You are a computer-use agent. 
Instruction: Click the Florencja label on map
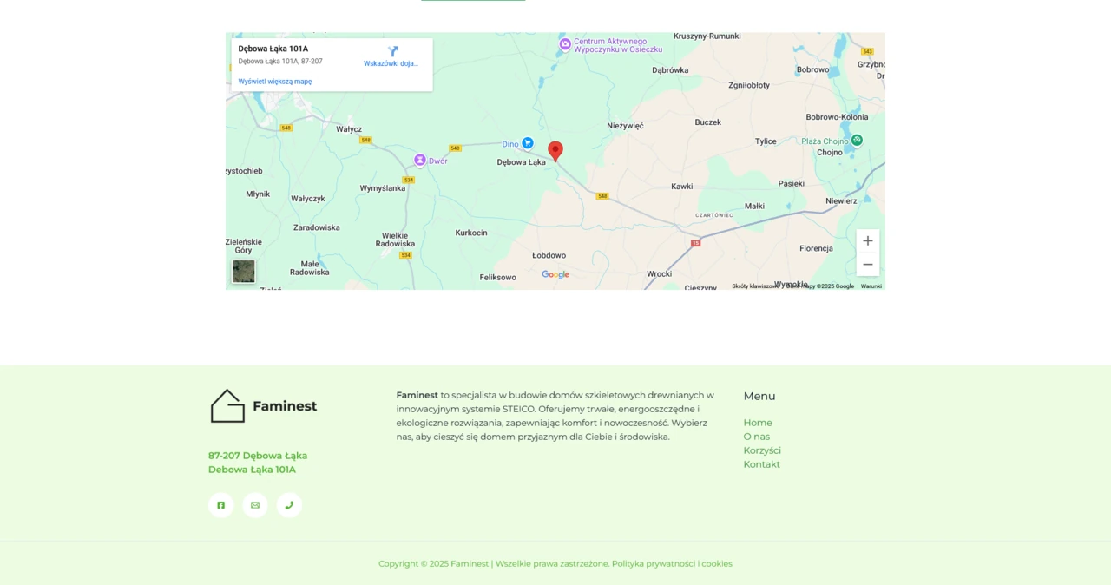[x=816, y=248]
